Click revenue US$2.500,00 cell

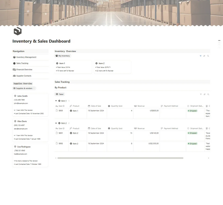146,146
